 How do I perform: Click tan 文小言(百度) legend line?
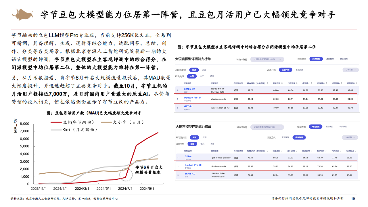(x=107, y=122)
